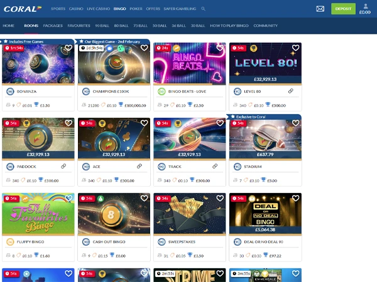Switch to the Favourites tab

pyautogui.click(x=79, y=26)
